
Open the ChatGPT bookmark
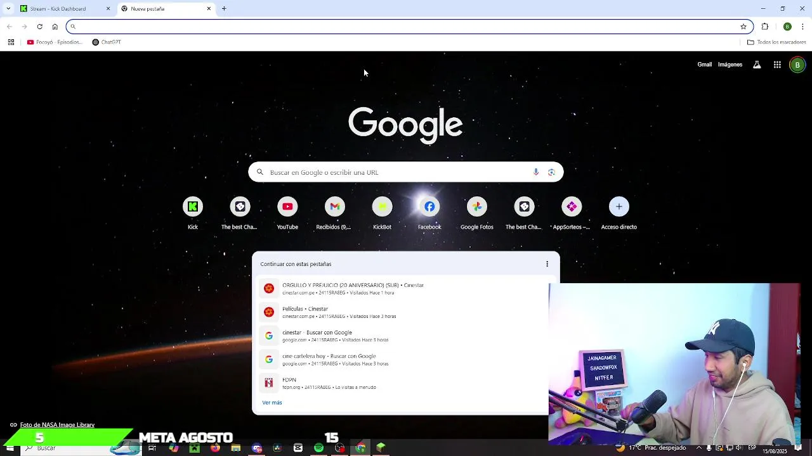click(x=107, y=42)
